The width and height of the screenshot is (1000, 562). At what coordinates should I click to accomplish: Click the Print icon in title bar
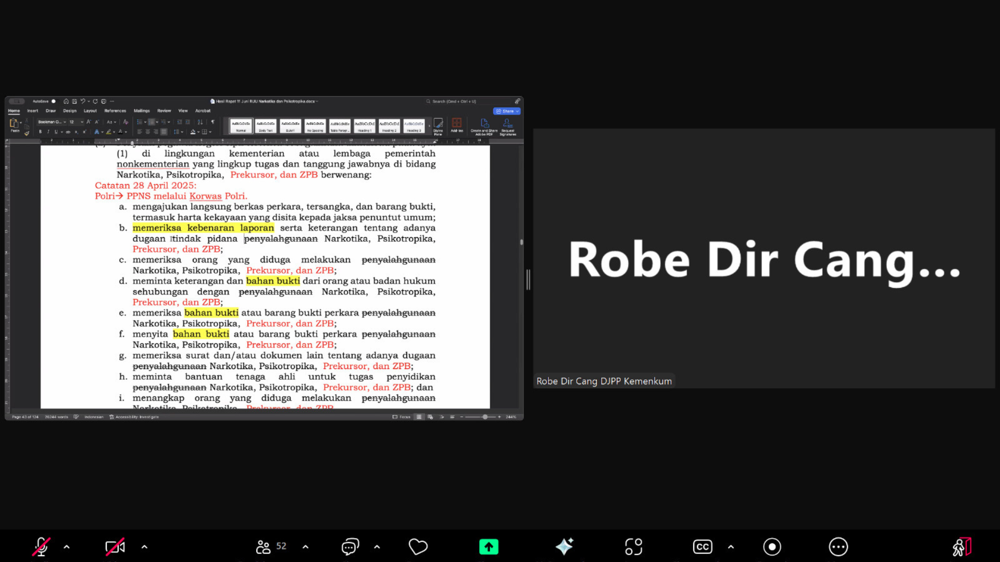104,101
